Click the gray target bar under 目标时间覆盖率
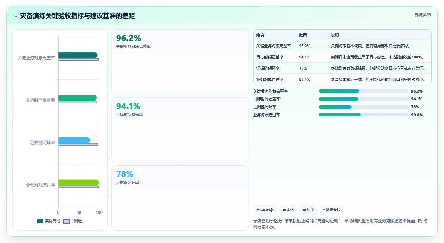This screenshot has width=444, height=243. pos(78,102)
